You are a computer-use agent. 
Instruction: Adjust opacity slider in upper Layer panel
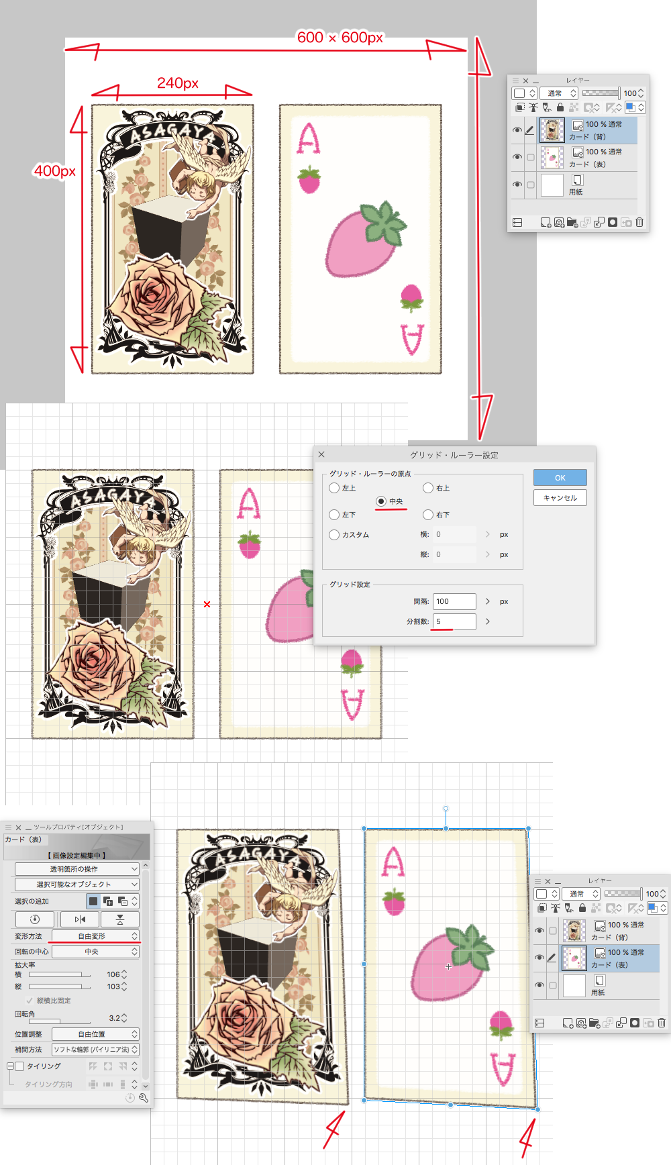pos(601,93)
